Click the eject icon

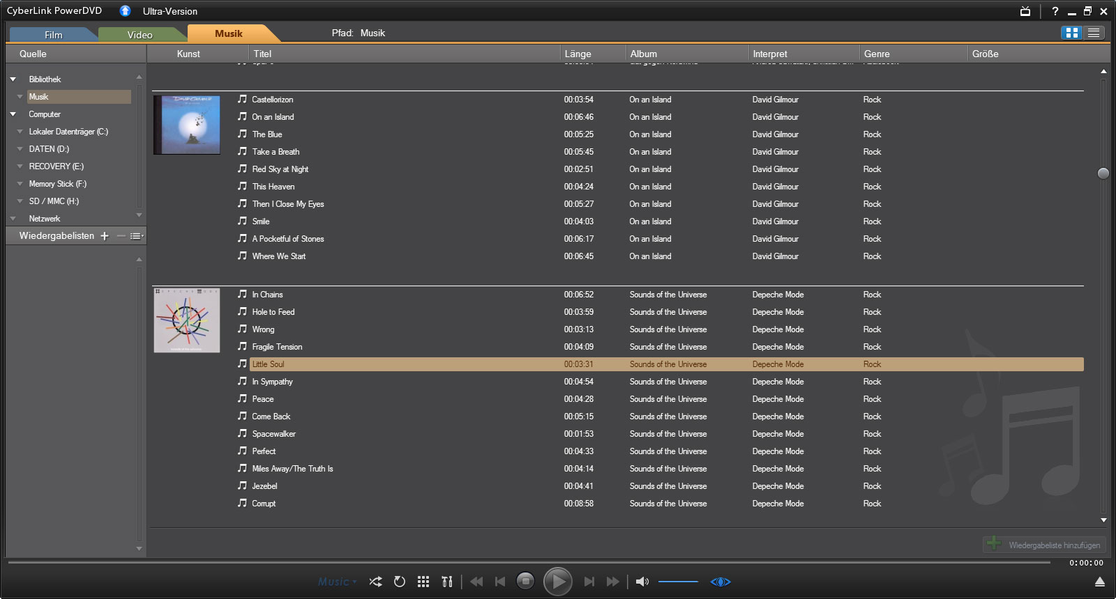click(x=1100, y=582)
